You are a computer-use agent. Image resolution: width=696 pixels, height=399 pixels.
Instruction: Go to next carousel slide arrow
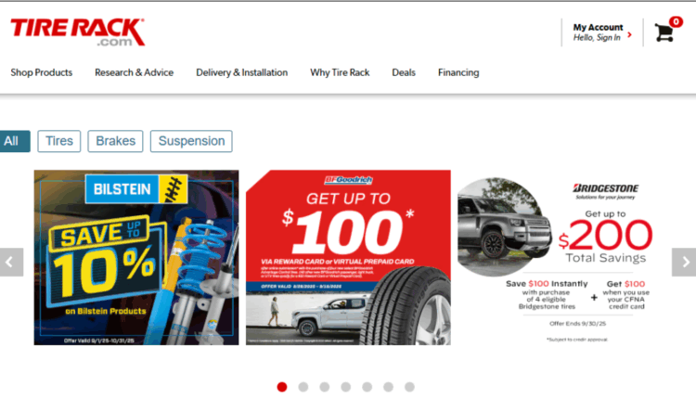click(684, 263)
